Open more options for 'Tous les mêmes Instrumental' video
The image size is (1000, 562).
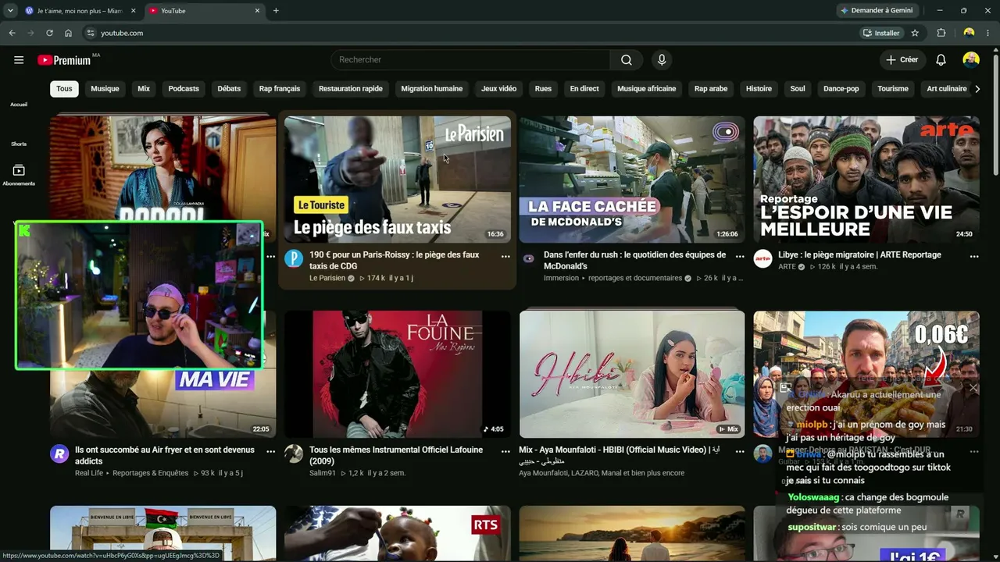[x=505, y=451]
